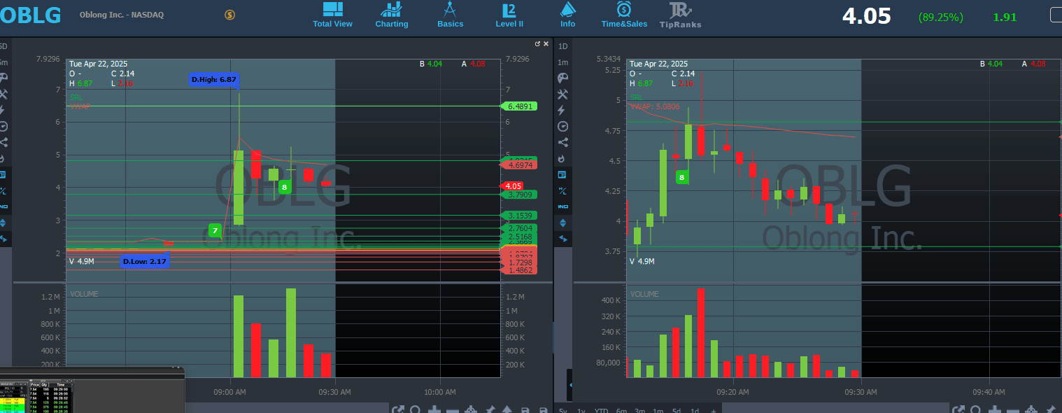Toggle the right chart high/low percent icon
1062x413 pixels.
[562, 190]
